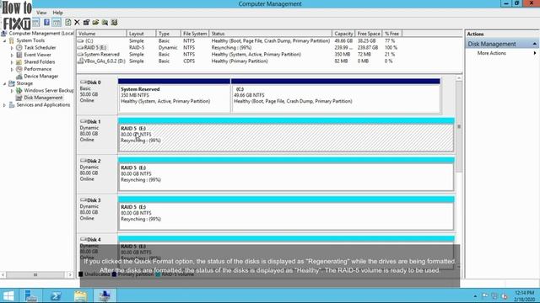540x303 pixels.
Task: Open the View menu
Action: [x=41, y=13]
